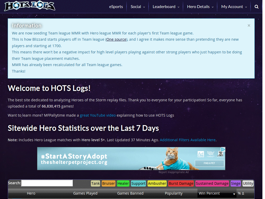Screen dimensions: 265x199
Task: Sort table by % Δ column
Action: 241,193
